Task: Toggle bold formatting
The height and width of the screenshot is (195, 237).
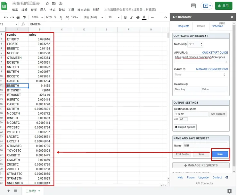Action: coord(125,17)
